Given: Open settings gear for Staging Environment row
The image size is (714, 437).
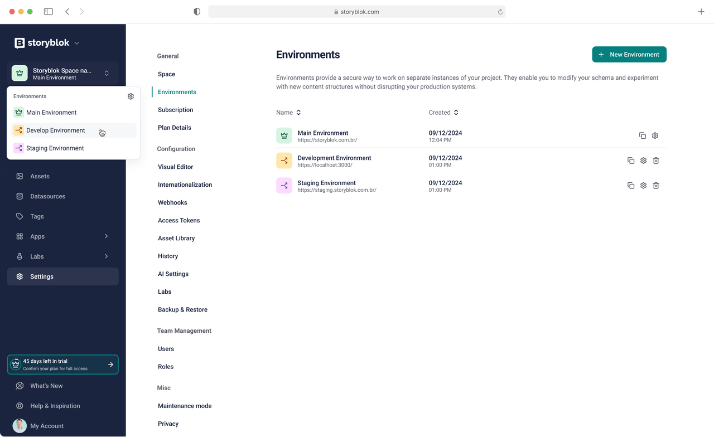Looking at the screenshot, I should pos(644,186).
